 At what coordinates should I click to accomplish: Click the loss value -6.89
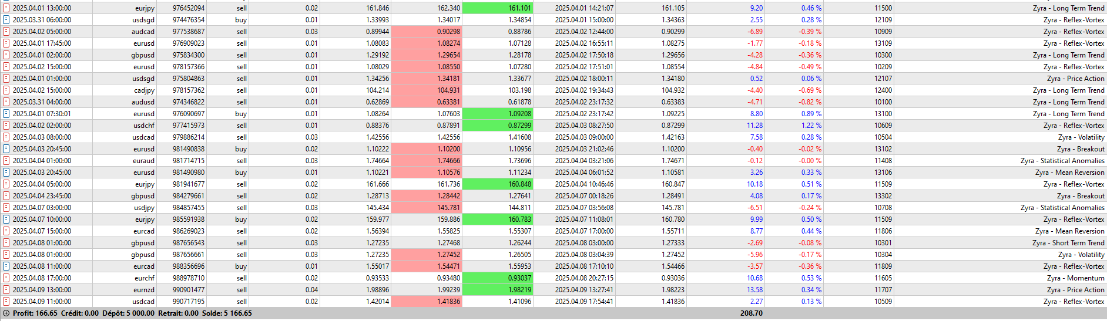click(x=755, y=32)
